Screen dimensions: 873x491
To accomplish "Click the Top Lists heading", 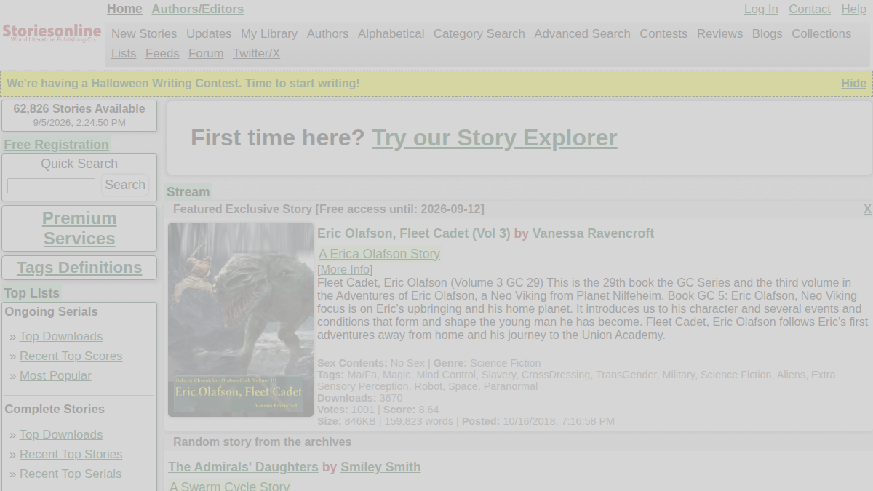I will pos(31,293).
